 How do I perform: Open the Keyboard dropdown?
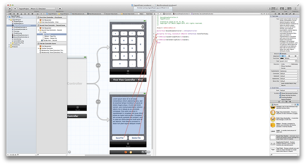(289, 76)
